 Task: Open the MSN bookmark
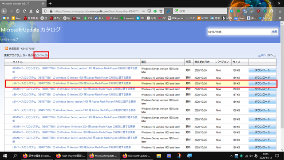point(227,18)
